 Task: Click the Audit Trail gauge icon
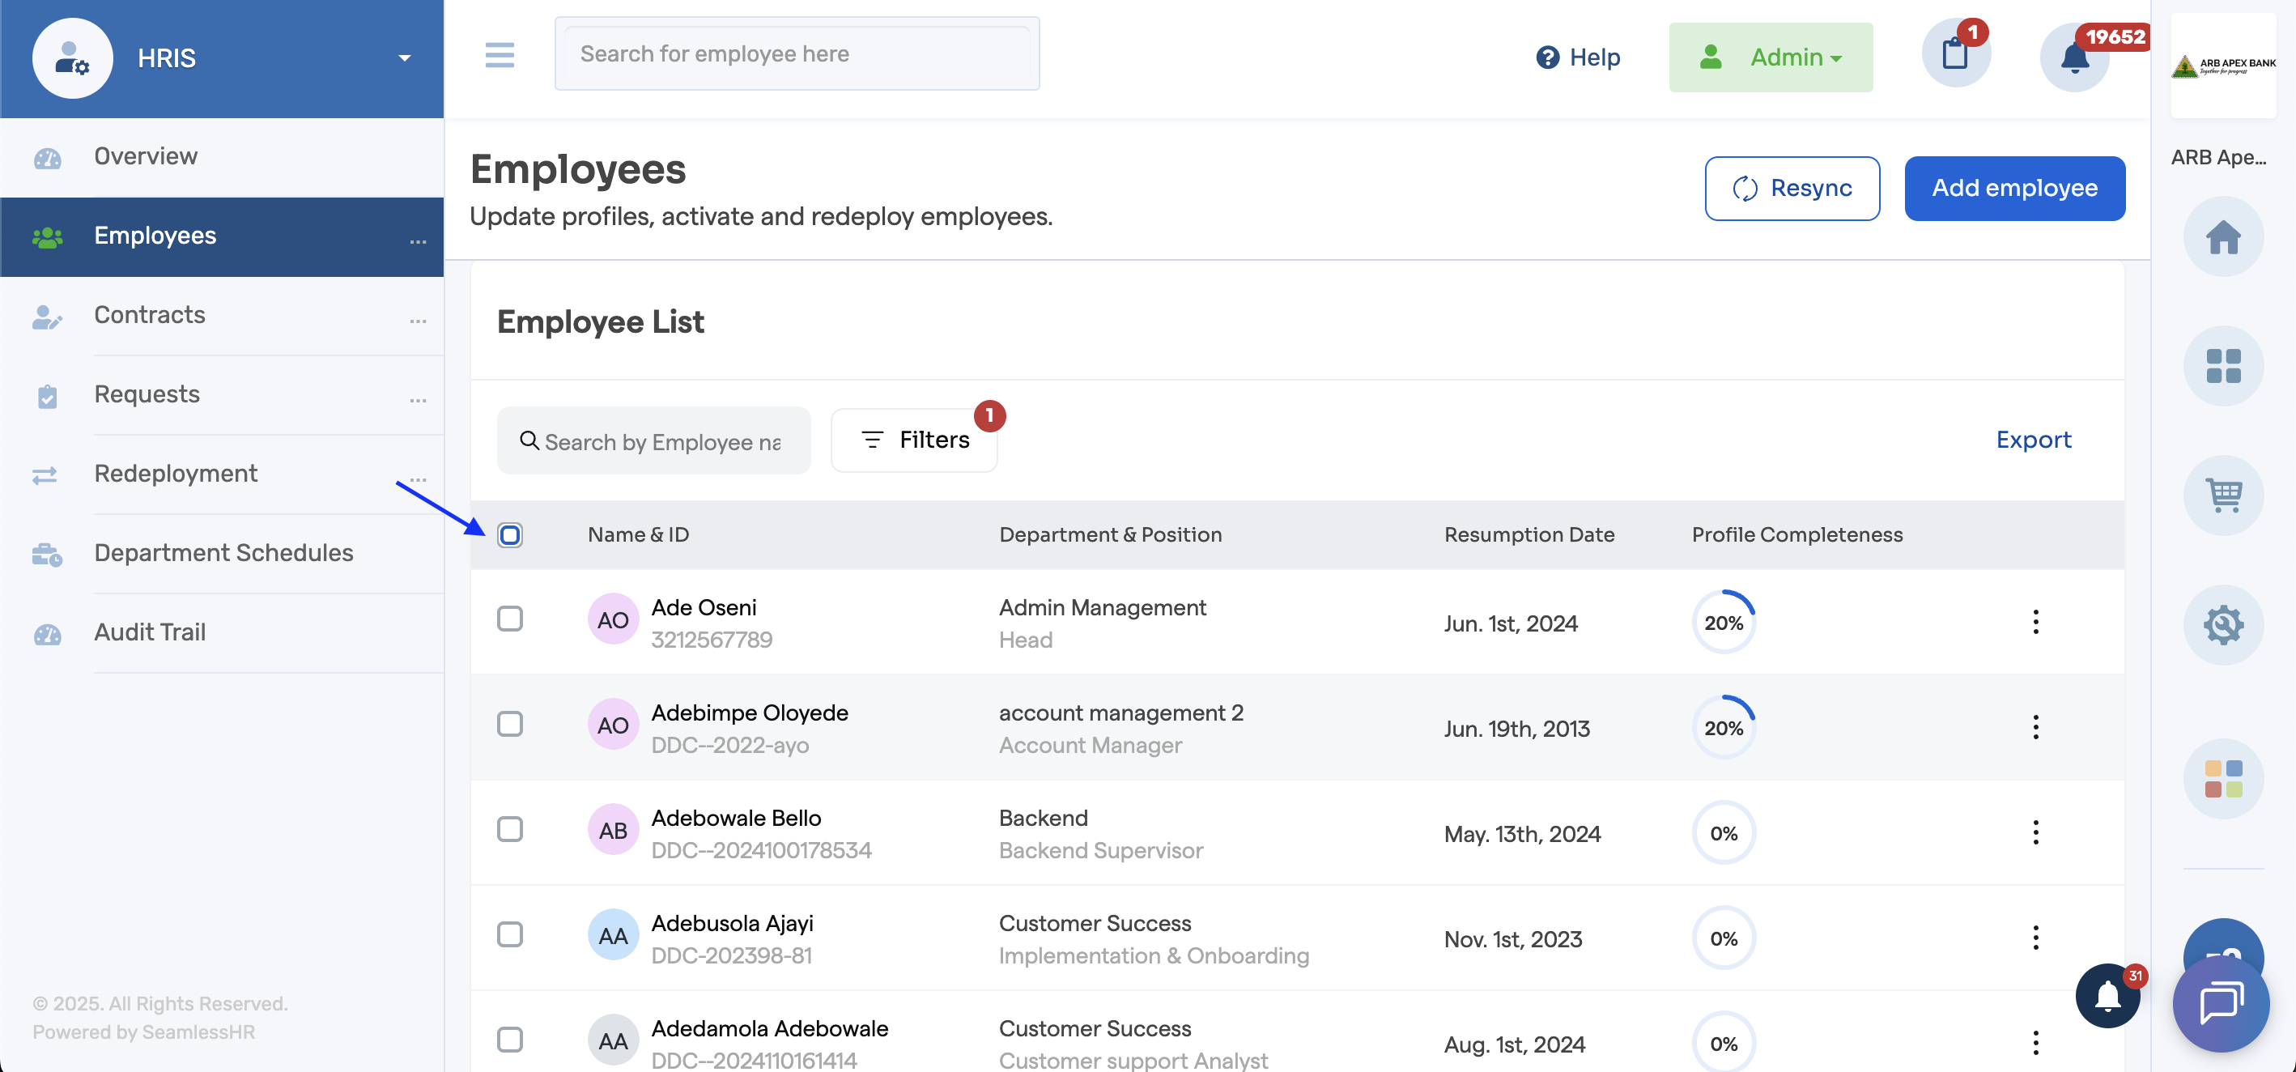tap(46, 635)
